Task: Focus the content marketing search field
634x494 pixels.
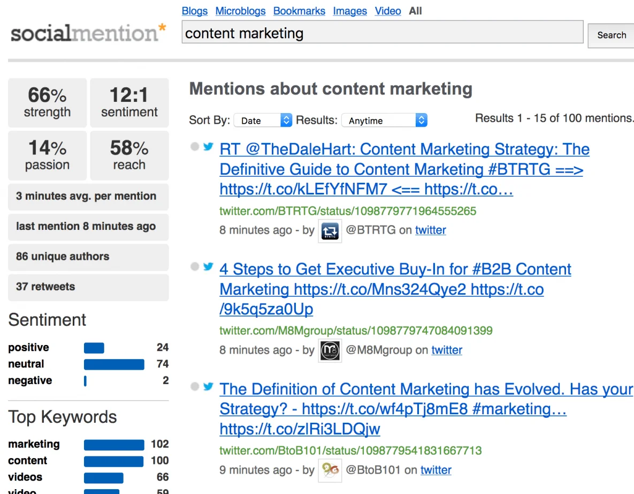Action: (382, 32)
